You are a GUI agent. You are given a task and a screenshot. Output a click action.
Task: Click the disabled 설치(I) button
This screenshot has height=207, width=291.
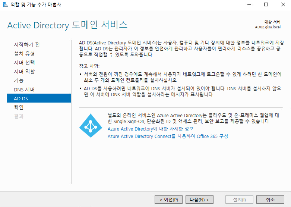click(240, 200)
